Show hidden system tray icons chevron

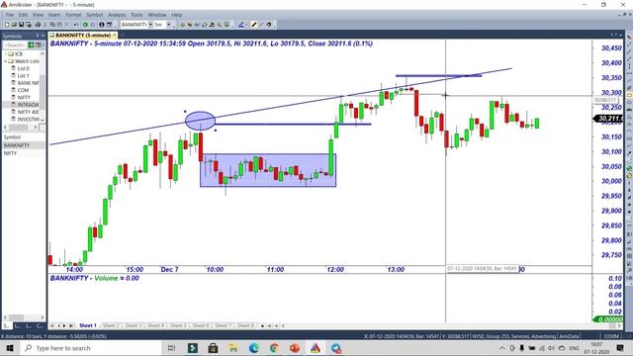(502, 348)
